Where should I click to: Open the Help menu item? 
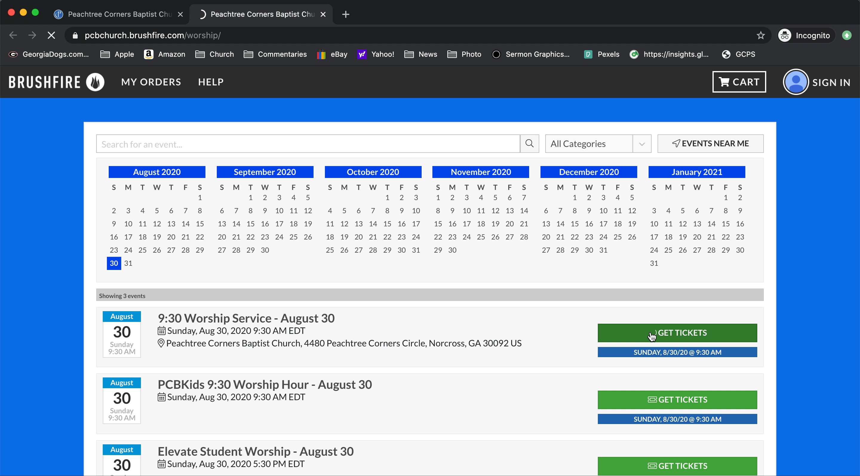tap(211, 82)
